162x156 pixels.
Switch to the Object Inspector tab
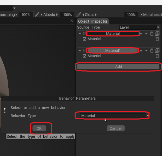click(x=93, y=21)
